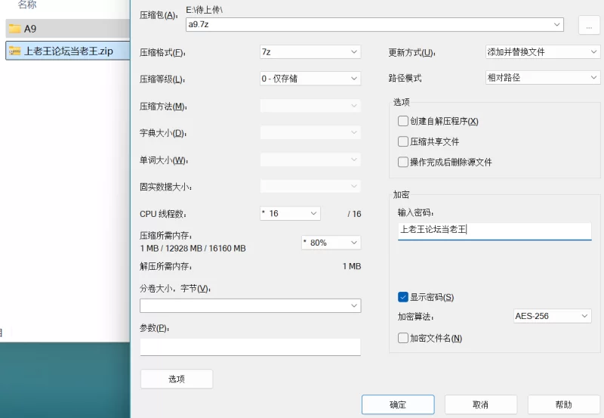Click the 解压所需内存 1 MB value
604x418 pixels.
click(x=352, y=267)
